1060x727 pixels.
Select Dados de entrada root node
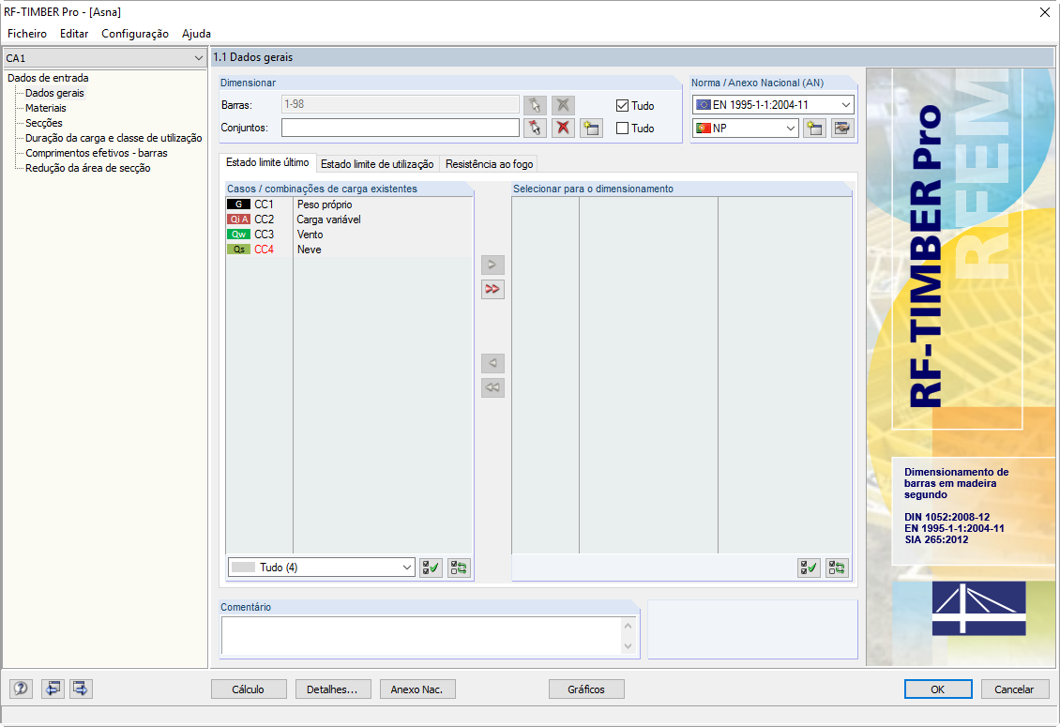click(48, 78)
